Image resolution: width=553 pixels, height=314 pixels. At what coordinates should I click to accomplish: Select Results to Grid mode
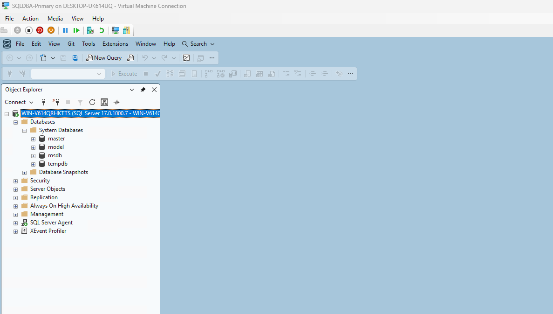tap(259, 74)
